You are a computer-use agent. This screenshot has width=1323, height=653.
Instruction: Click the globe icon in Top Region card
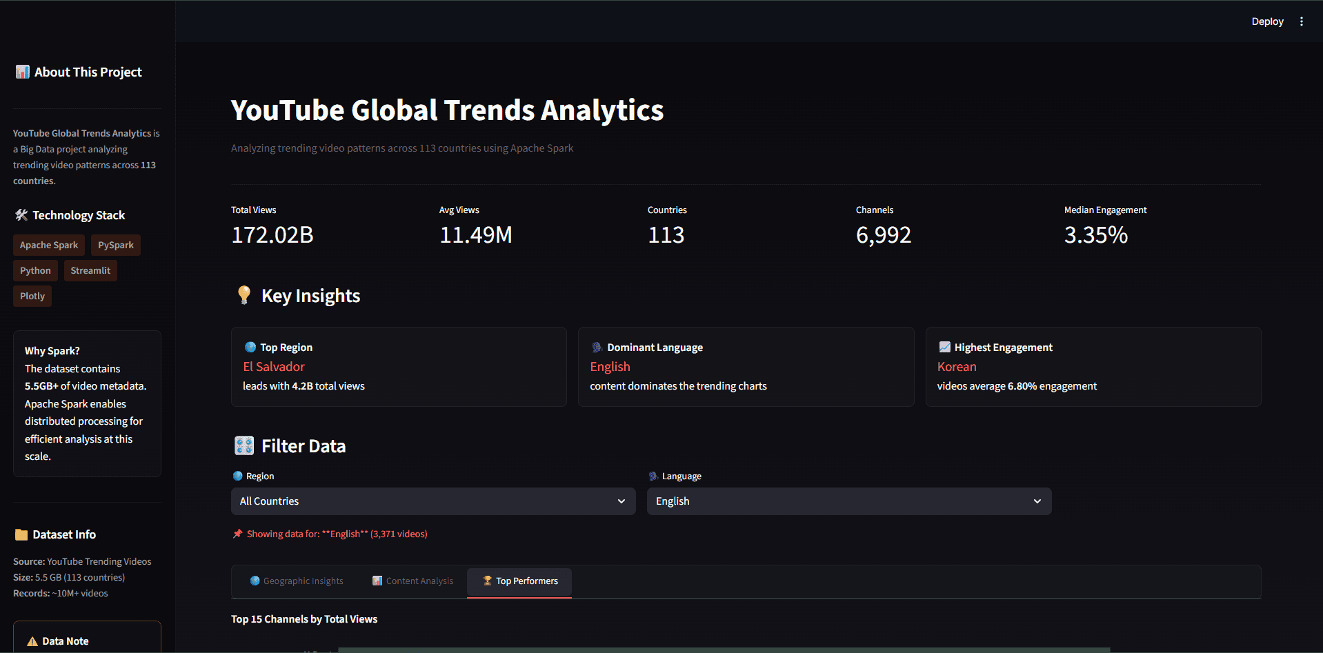pyautogui.click(x=249, y=347)
